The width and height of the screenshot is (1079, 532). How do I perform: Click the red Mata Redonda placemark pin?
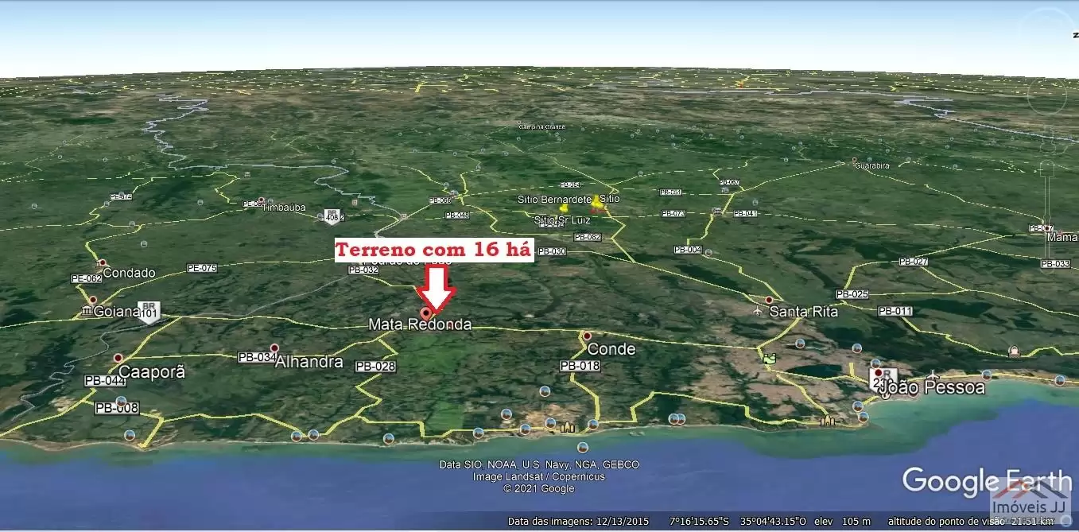point(426,313)
